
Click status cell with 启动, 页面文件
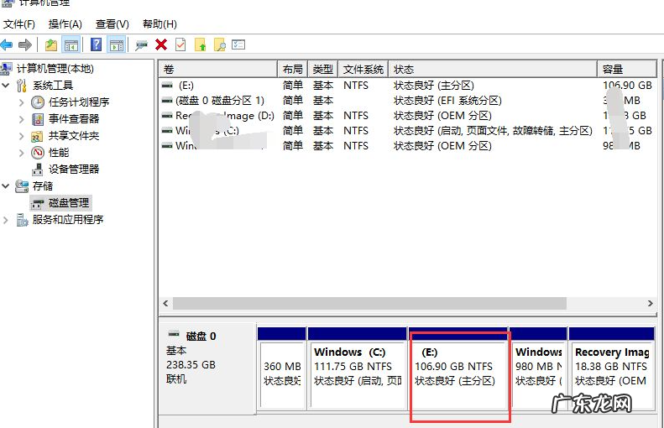[x=493, y=131]
